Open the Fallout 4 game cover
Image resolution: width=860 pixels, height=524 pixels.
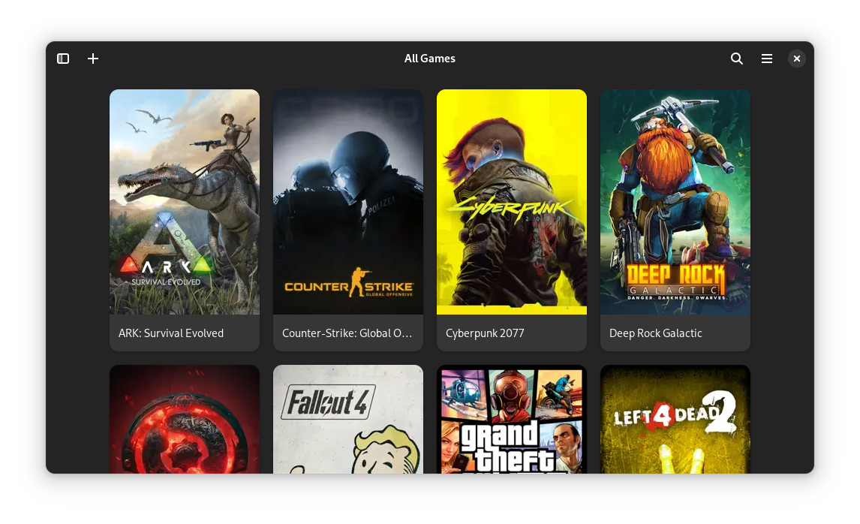(348, 419)
